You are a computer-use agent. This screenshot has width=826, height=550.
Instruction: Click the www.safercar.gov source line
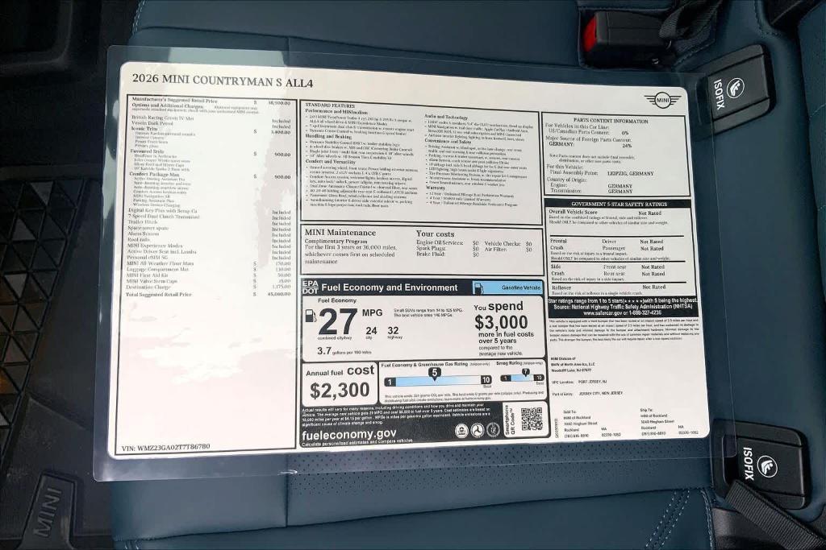pyautogui.click(x=622, y=312)
